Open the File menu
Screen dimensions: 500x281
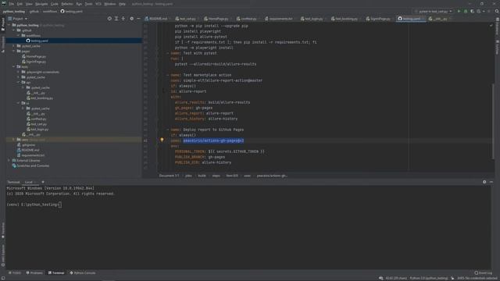12,4
